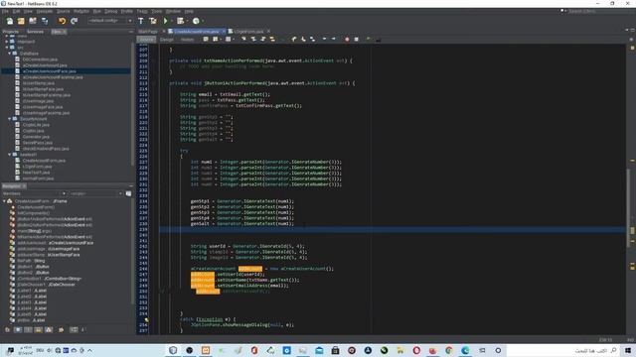Image resolution: width=636 pixels, height=357 pixels.
Task: Click the New File toolbar icon
Action: tap(9, 21)
